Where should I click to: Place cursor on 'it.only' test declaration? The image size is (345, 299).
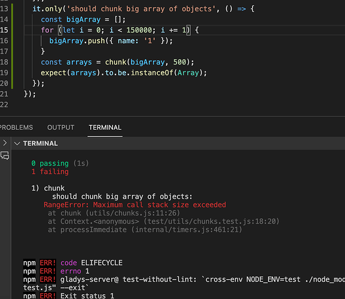pos(47,9)
